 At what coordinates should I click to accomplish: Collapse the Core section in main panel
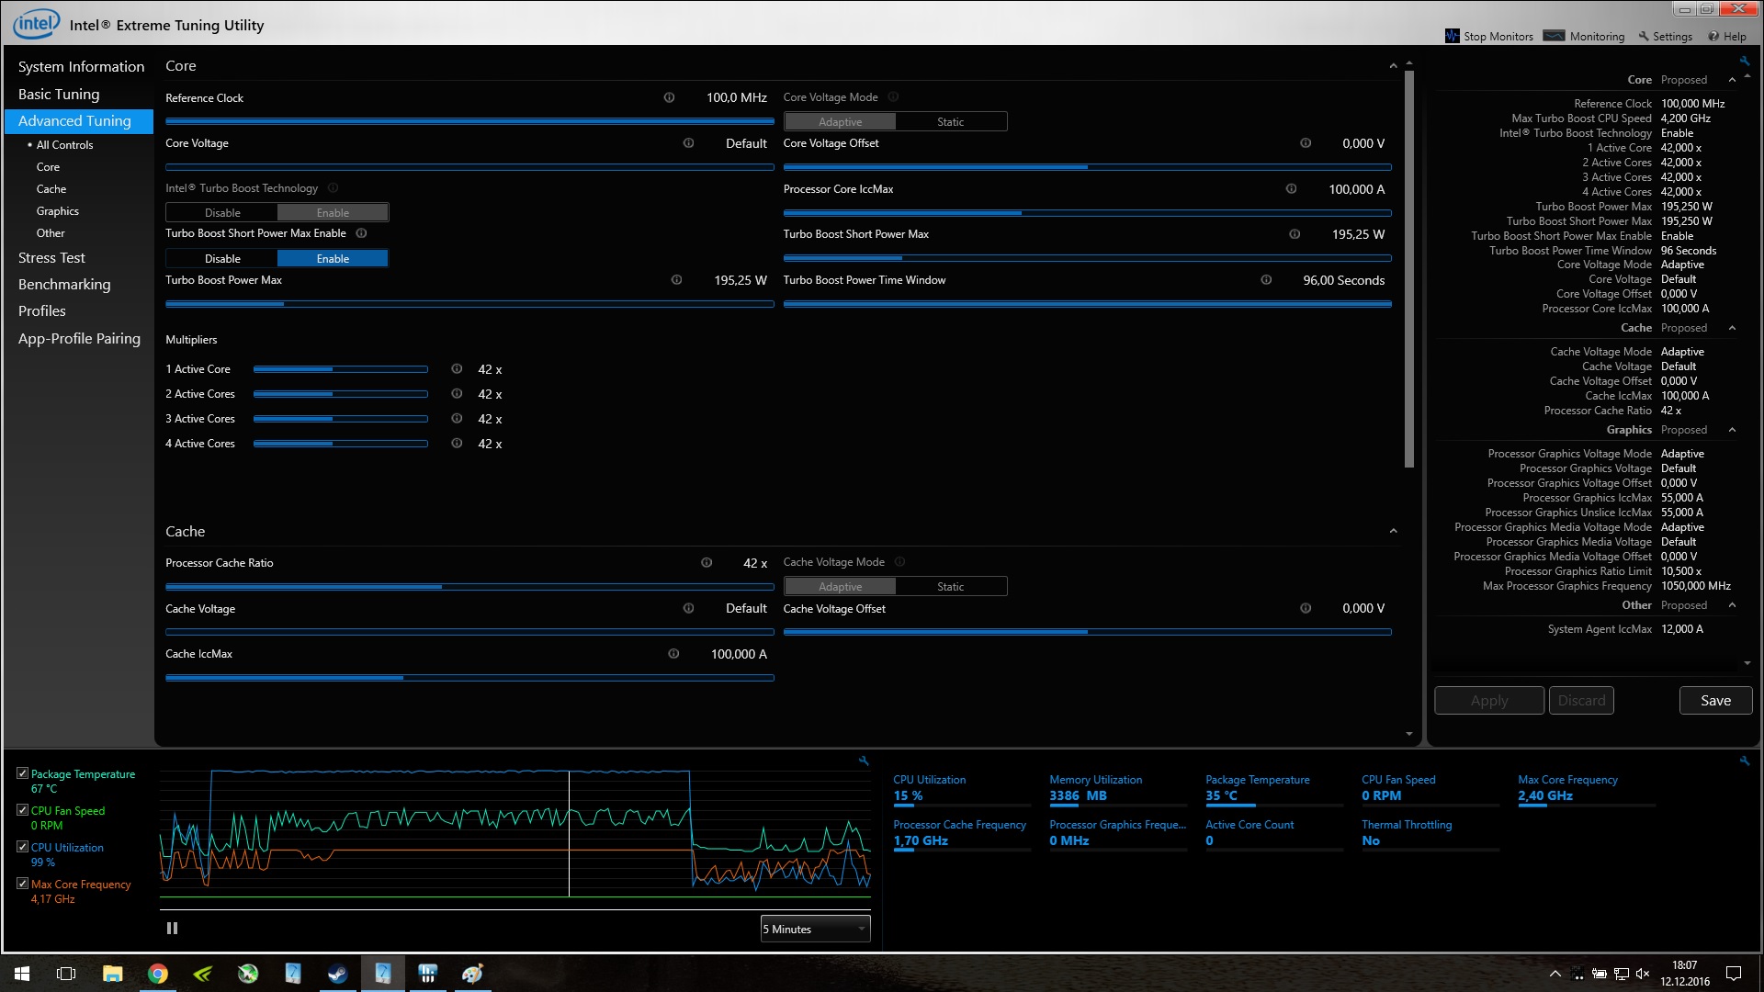1393,66
